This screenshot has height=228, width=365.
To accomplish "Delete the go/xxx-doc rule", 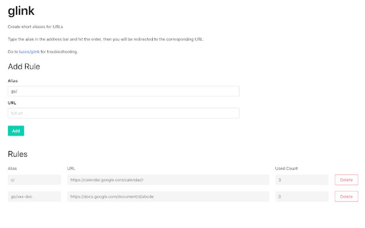I will [x=346, y=197].
